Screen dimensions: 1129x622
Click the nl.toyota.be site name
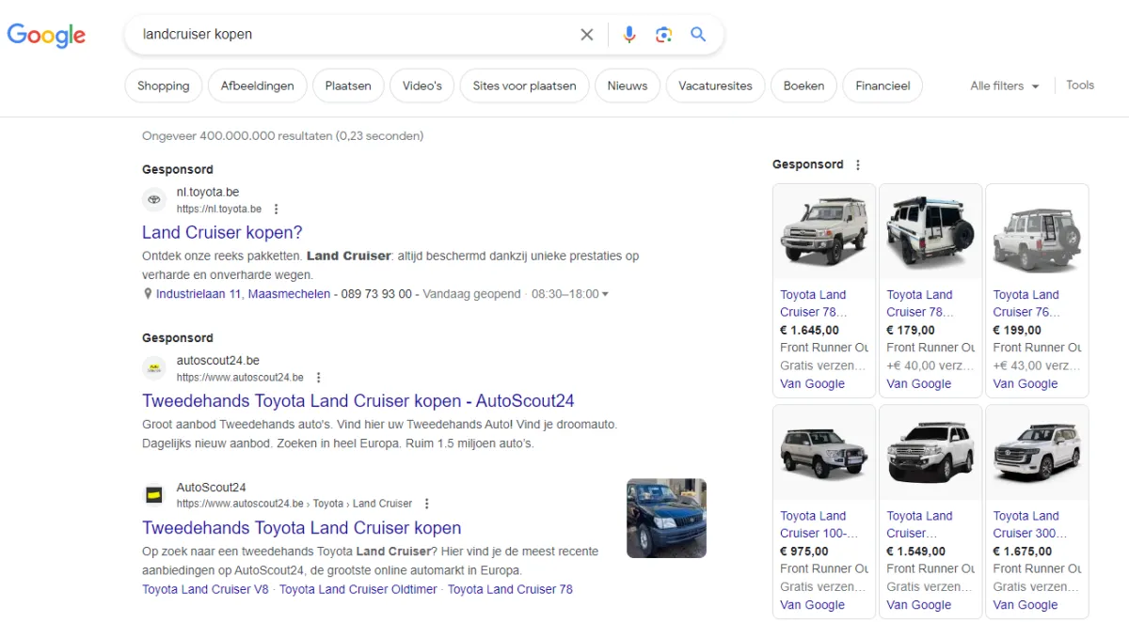coord(208,193)
